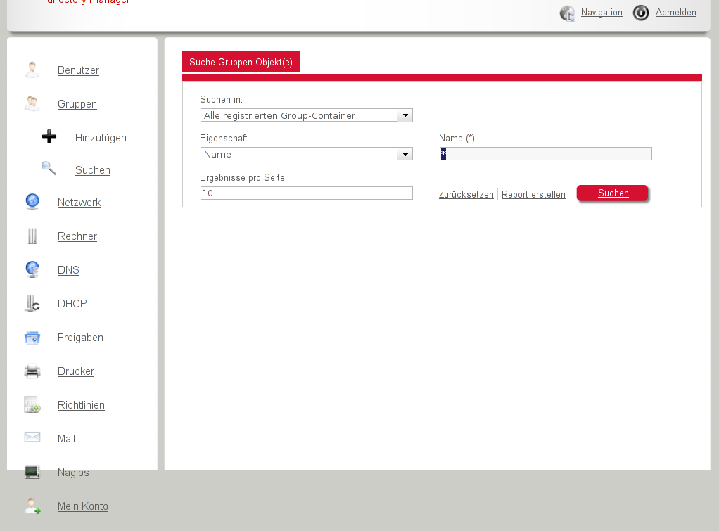Click the Mail envelope icon

[32, 437]
